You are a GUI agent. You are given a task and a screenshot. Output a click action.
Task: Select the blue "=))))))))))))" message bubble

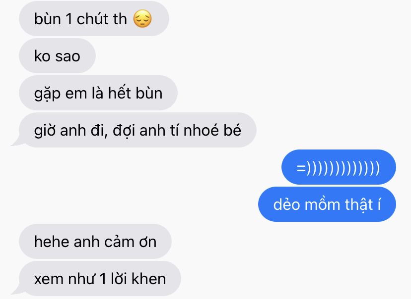(339, 167)
